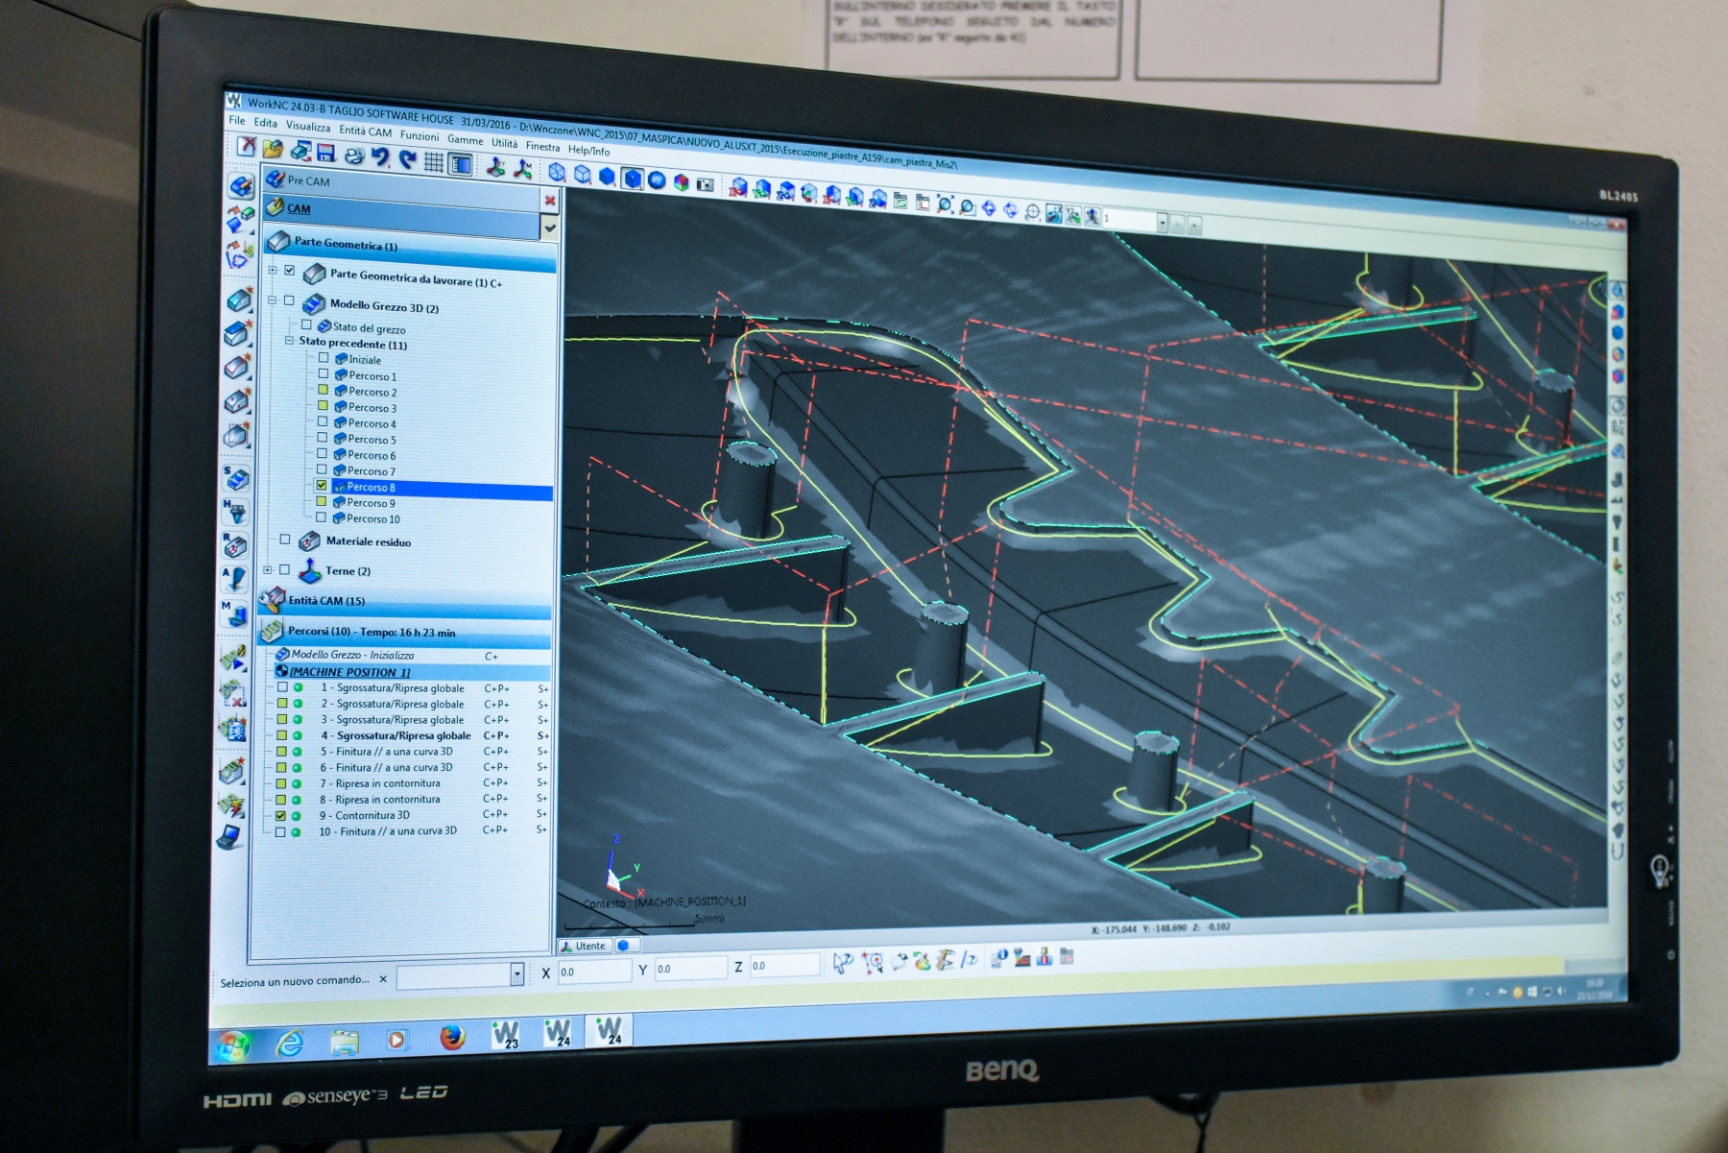Image resolution: width=1728 pixels, height=1153 pixels.
Task: Click the Z coordinate input field
Action: click(x=784, y=965)
